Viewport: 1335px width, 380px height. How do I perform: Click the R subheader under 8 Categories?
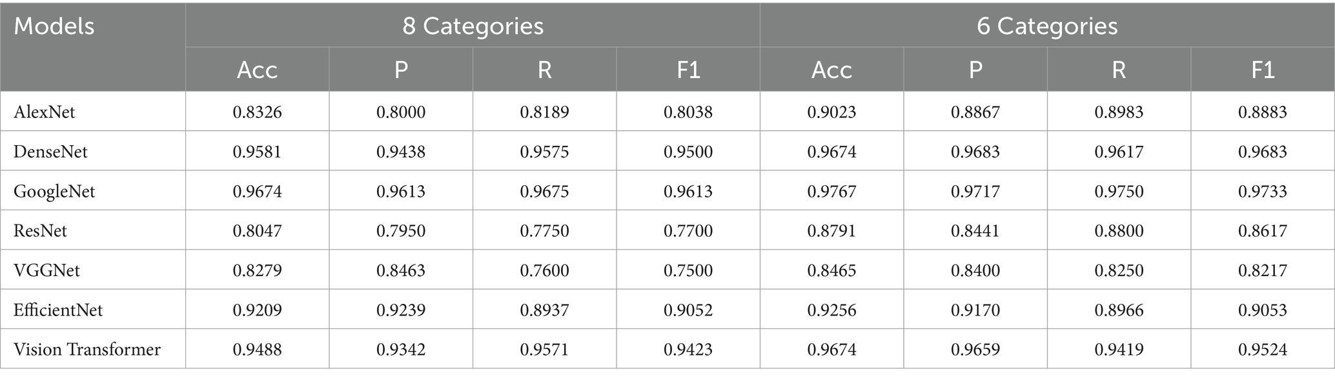544,70
